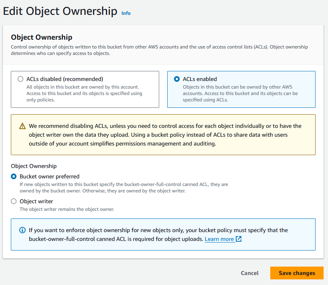Click the "Info" link beside the page title

pos(126,13)
